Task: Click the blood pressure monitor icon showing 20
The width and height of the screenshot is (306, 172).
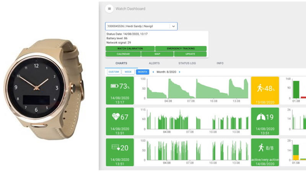Action: coord(115,148)
